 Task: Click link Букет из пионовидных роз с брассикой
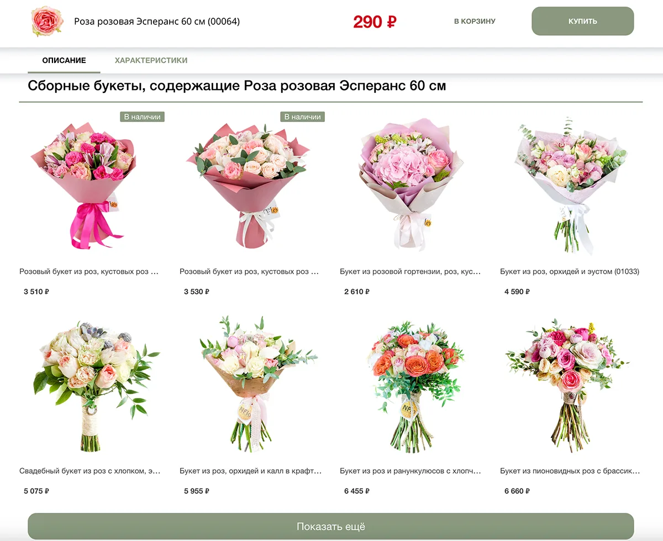click(570, 471)
